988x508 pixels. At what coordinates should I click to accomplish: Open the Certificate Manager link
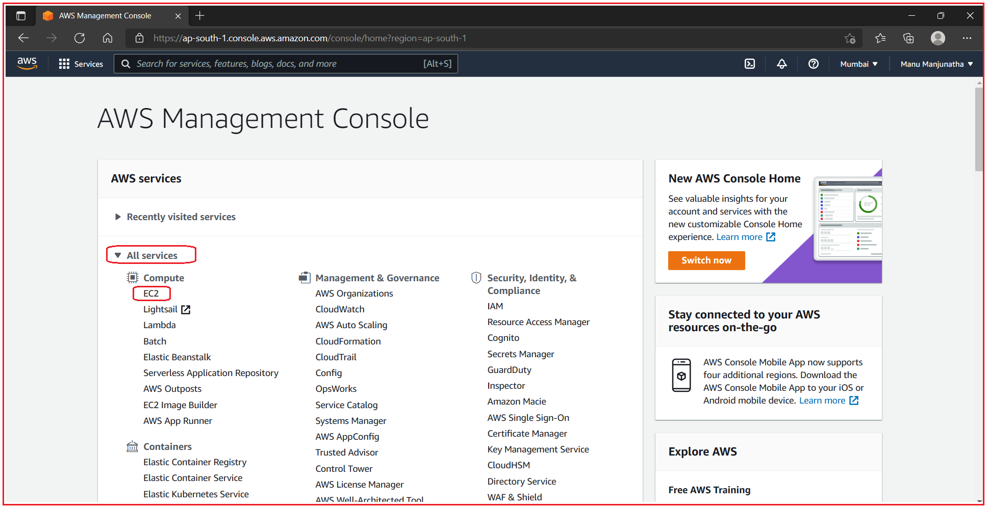click(x=527, y=434)
